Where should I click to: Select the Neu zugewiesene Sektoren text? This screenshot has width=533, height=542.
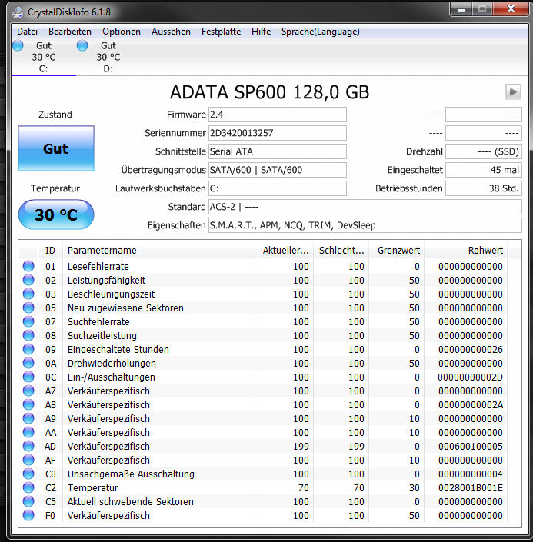pyautogui.click(x=125, y=308)
